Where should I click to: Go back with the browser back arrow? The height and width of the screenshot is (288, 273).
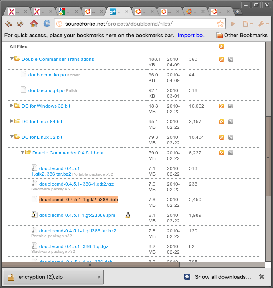click(8, 24)
